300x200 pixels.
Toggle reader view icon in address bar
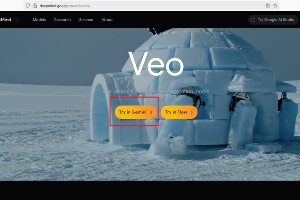pyautogui.click(x=268, y=6)
